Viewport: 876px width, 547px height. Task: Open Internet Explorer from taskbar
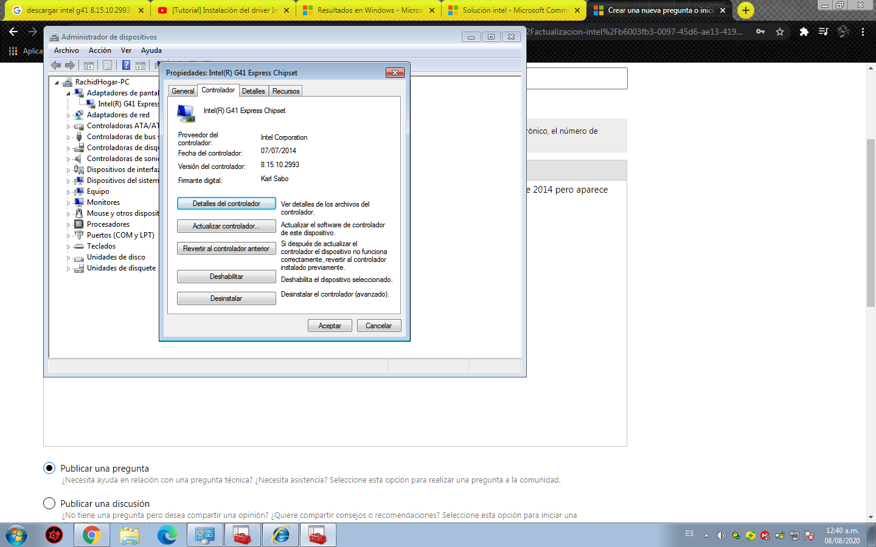(280, 535)
